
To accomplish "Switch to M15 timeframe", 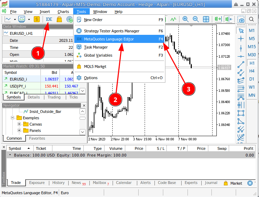I will 252,47.
